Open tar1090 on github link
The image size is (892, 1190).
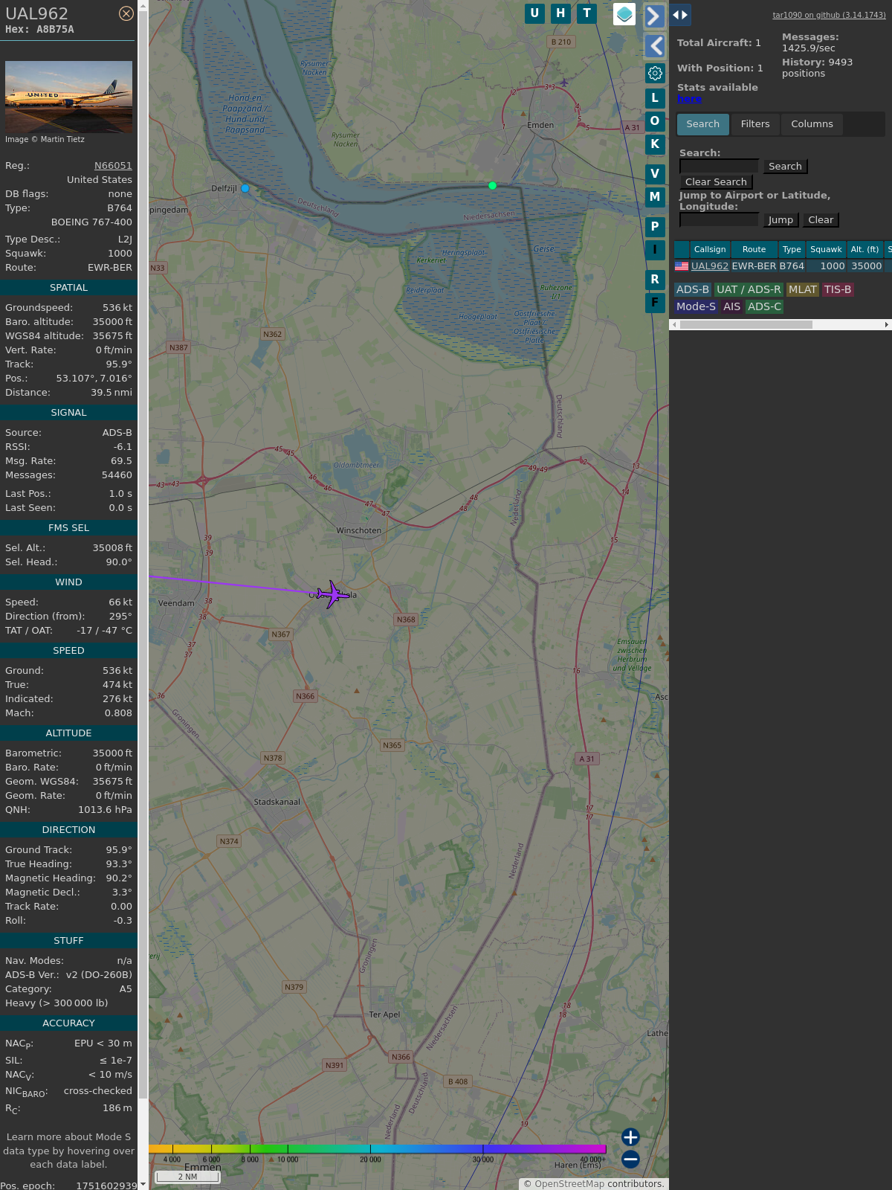click(x=829, y=15)
